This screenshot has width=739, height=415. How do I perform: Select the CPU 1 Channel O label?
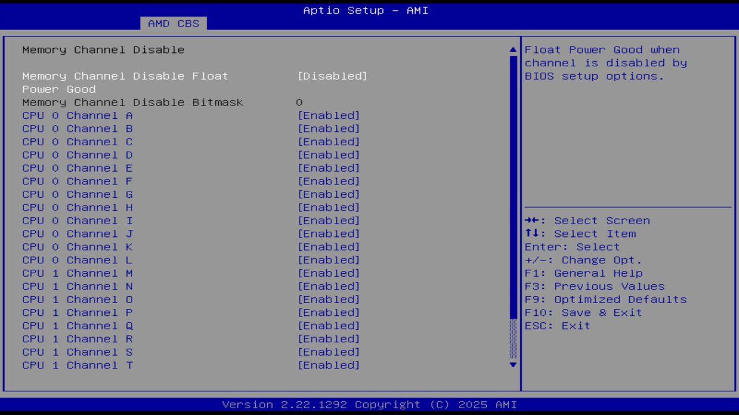coord(77,300)
